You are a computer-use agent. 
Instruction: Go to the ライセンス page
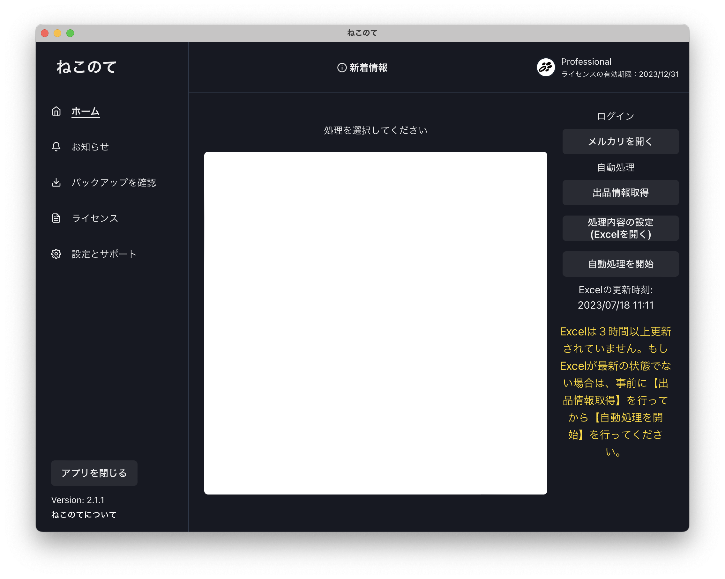(x=95, y=218)
